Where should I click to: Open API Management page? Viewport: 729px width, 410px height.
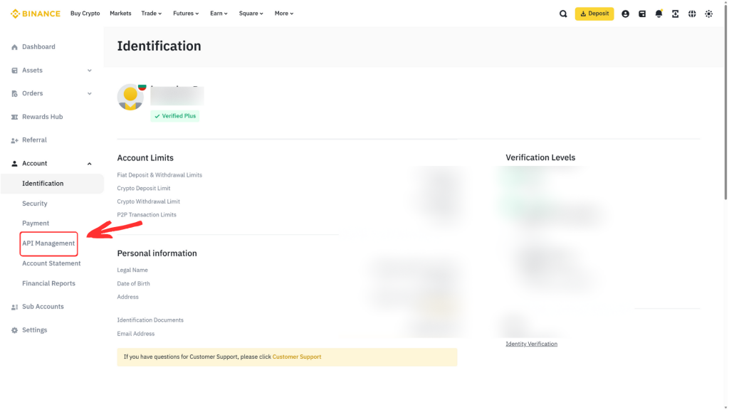[x=48, y=243]
